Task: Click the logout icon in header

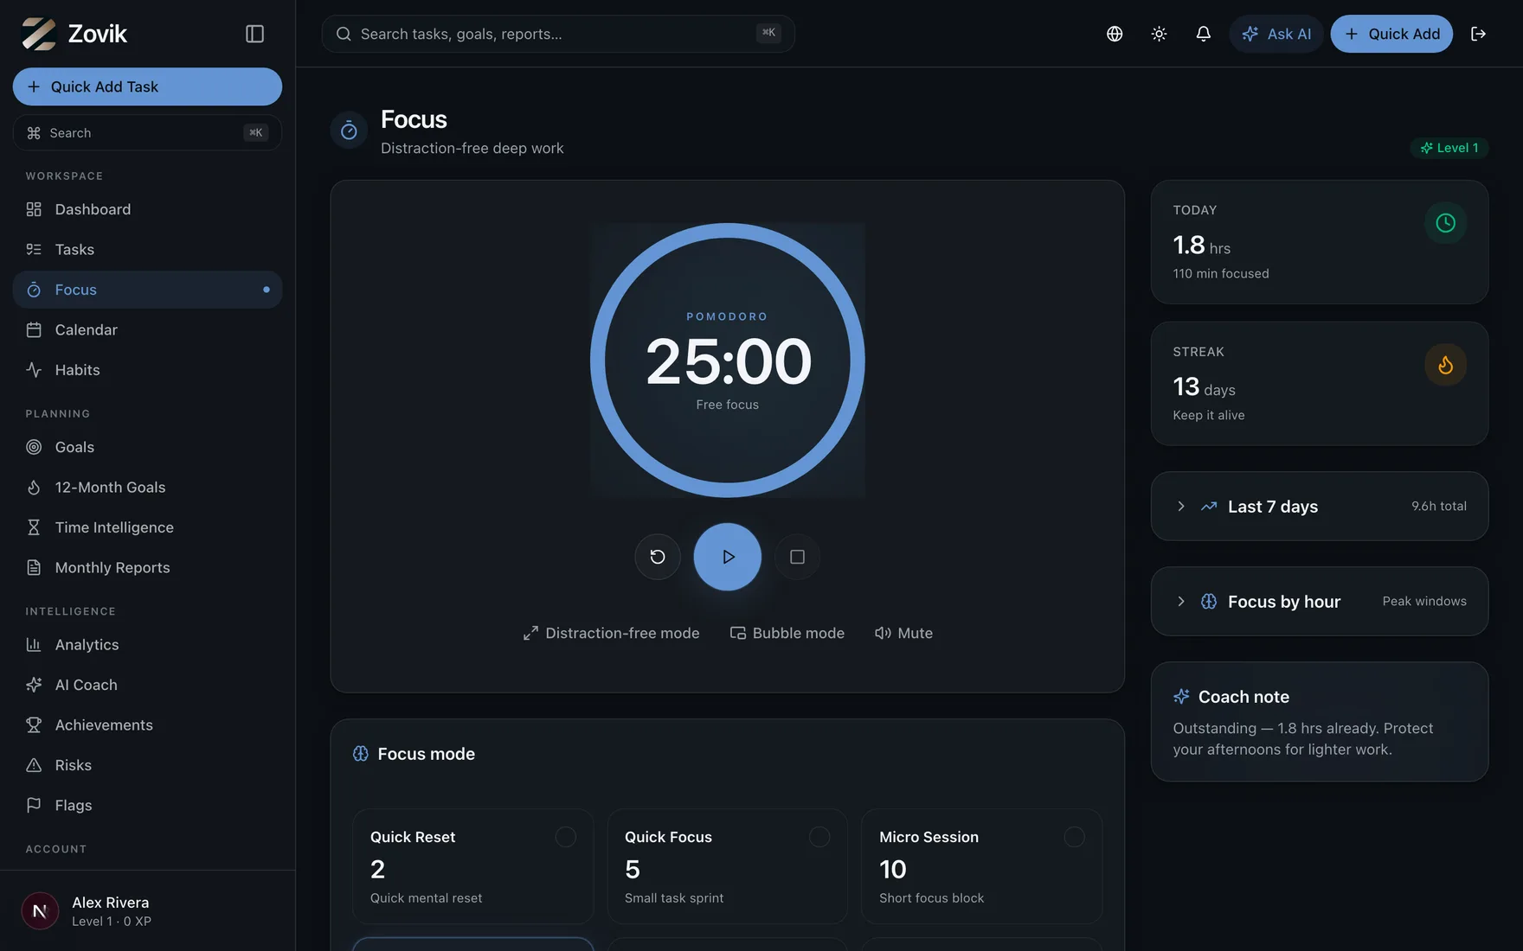Action: coord(1478,34)
